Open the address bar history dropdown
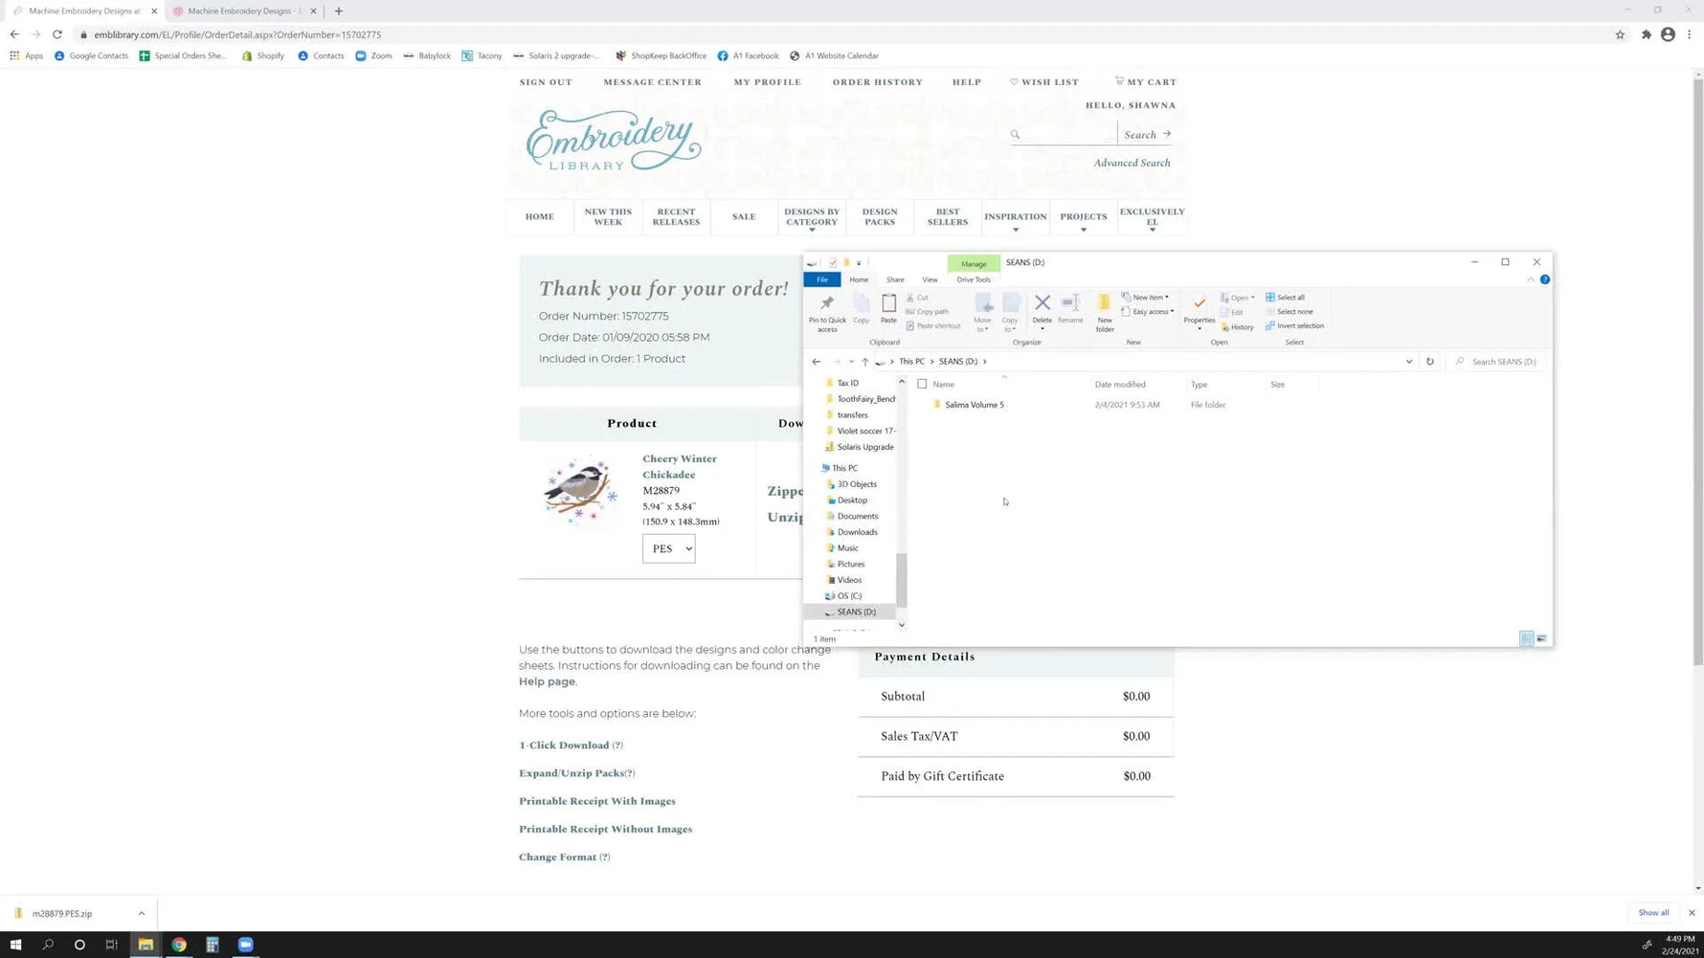The width and height of the screenshot is (1704, 958). 1408,362
